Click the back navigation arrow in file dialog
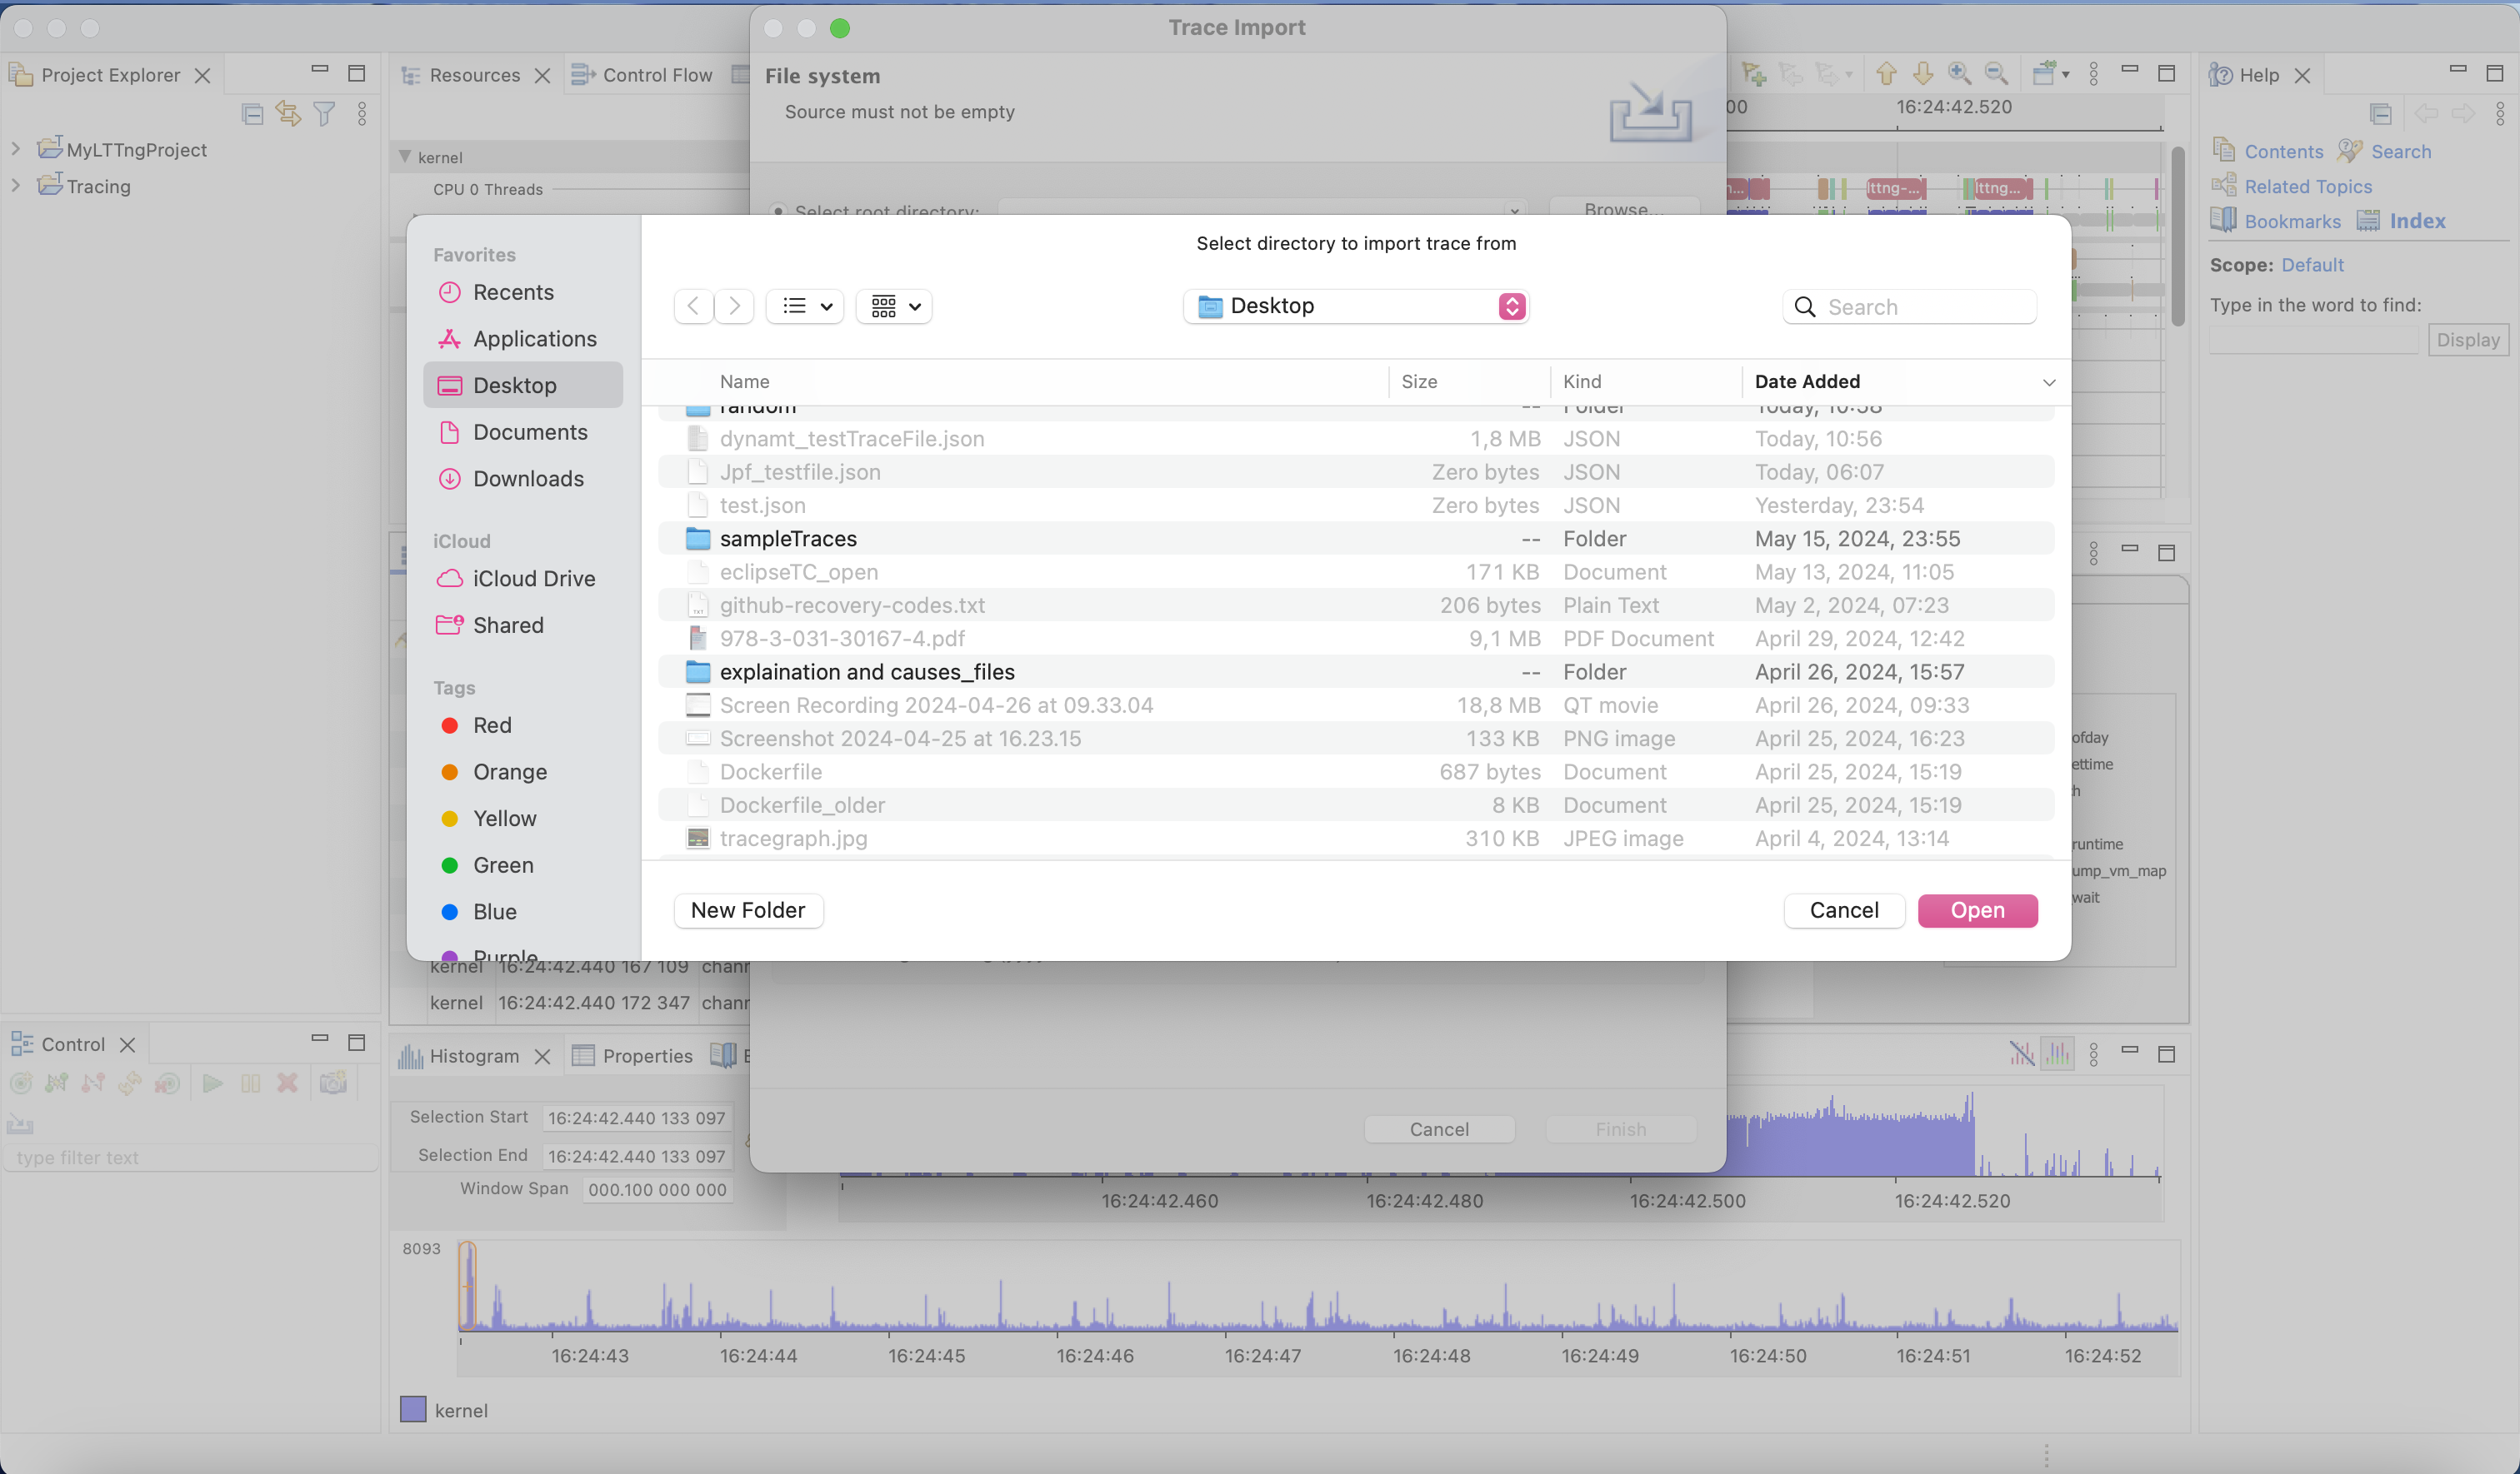2520x1474 pixels. [x=693, y=306]
